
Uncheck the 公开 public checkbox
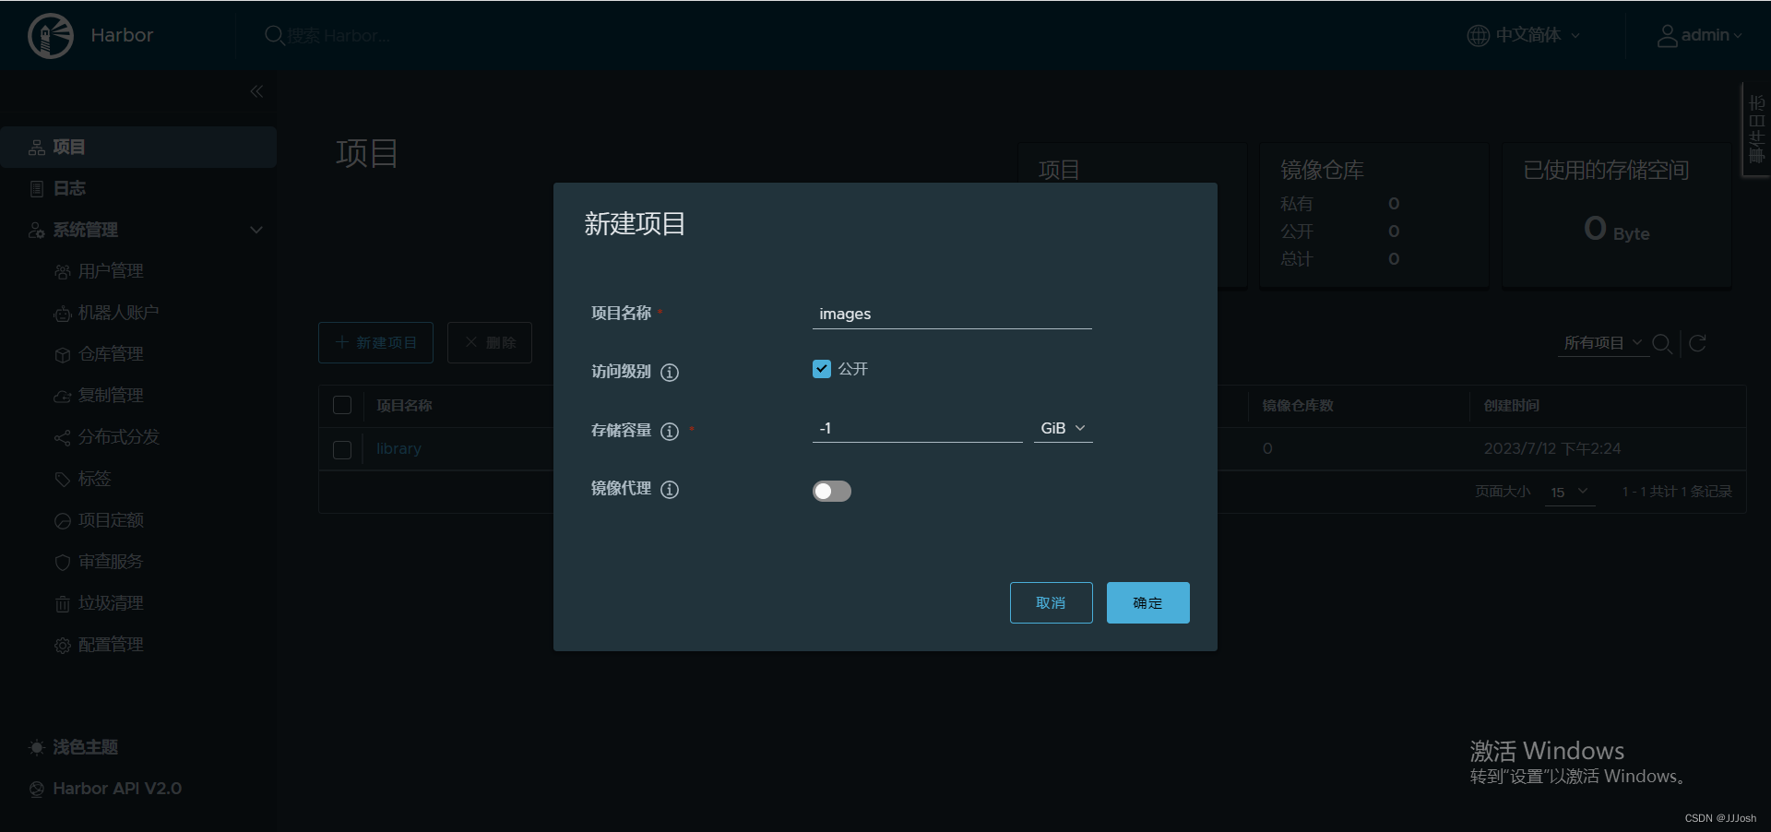coord(822,369)
